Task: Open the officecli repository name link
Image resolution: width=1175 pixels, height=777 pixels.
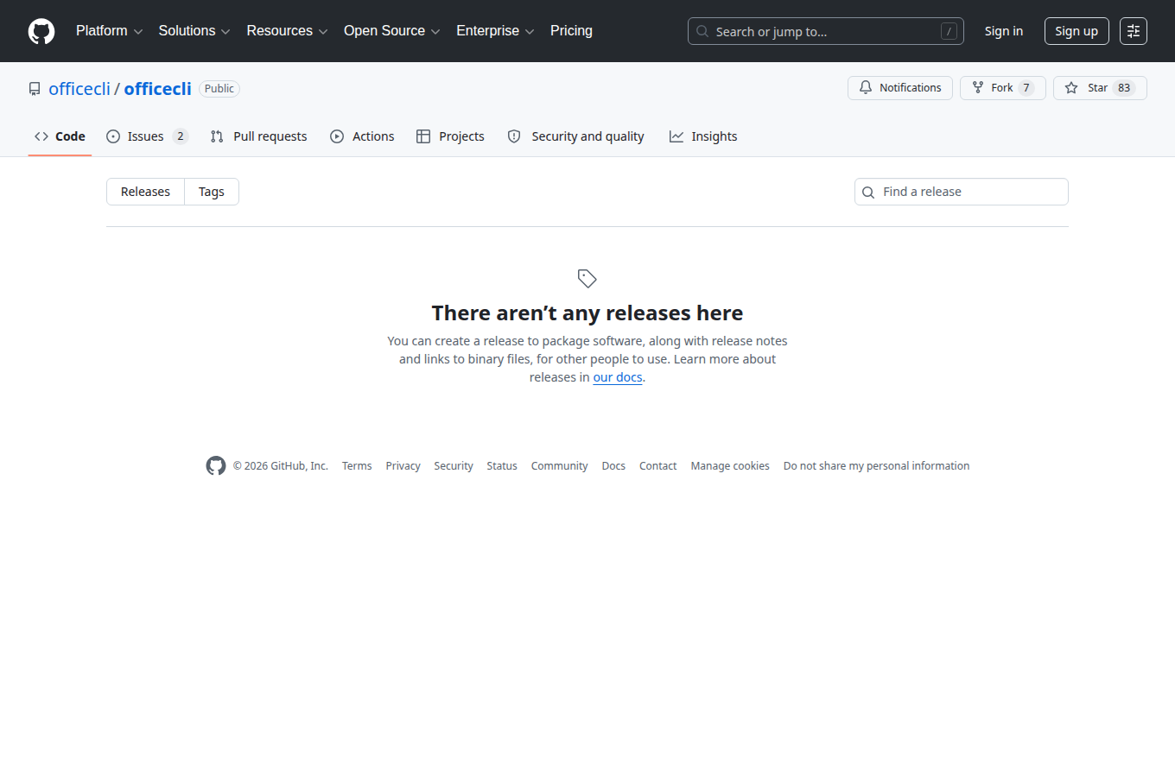Action: pos(158,89)
